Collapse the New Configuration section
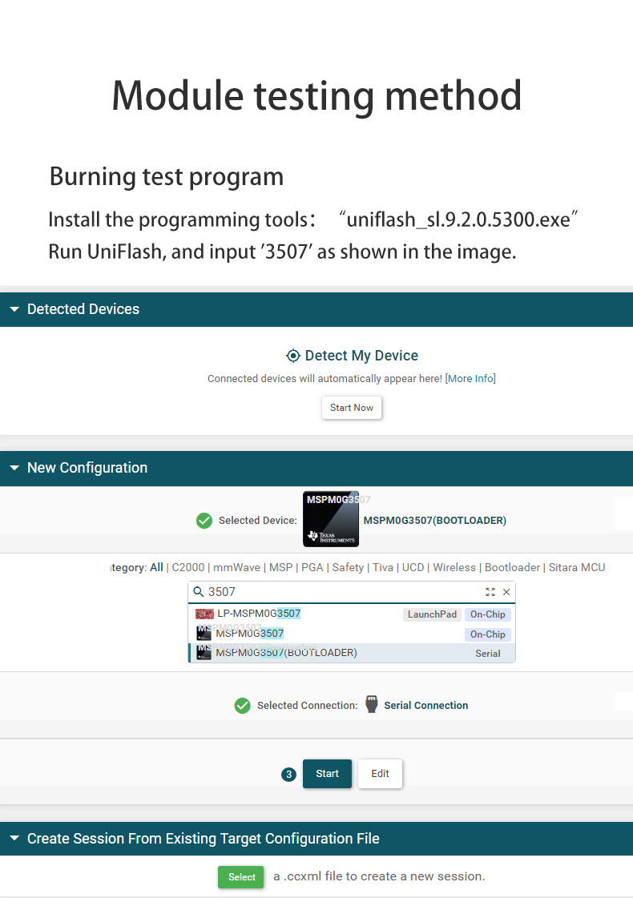 point(14,468)
